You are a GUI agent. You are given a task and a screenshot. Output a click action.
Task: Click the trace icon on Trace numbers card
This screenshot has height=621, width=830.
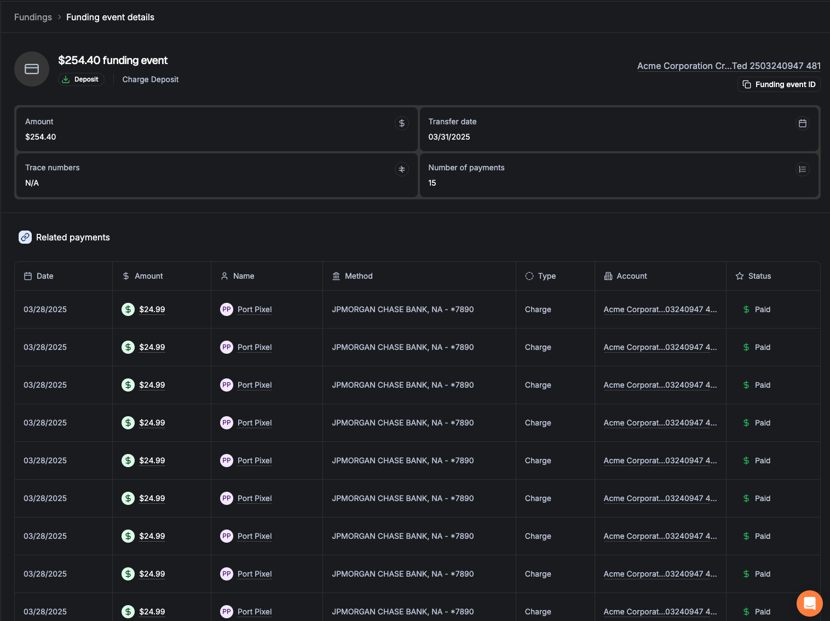[x=401, y=169]
